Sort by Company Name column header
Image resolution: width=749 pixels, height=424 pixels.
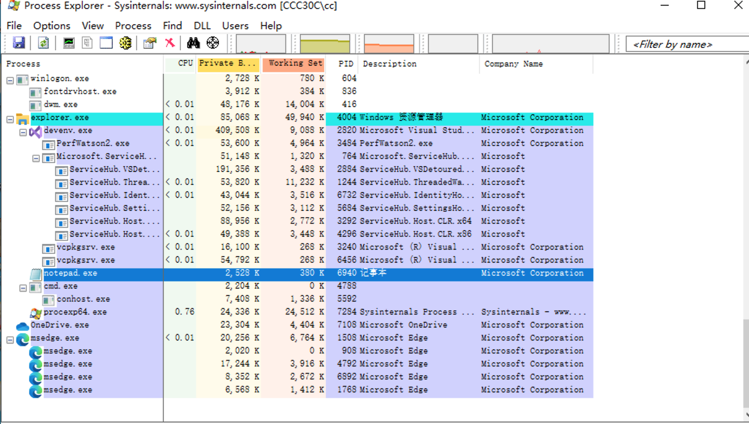(x=536, y=64)
